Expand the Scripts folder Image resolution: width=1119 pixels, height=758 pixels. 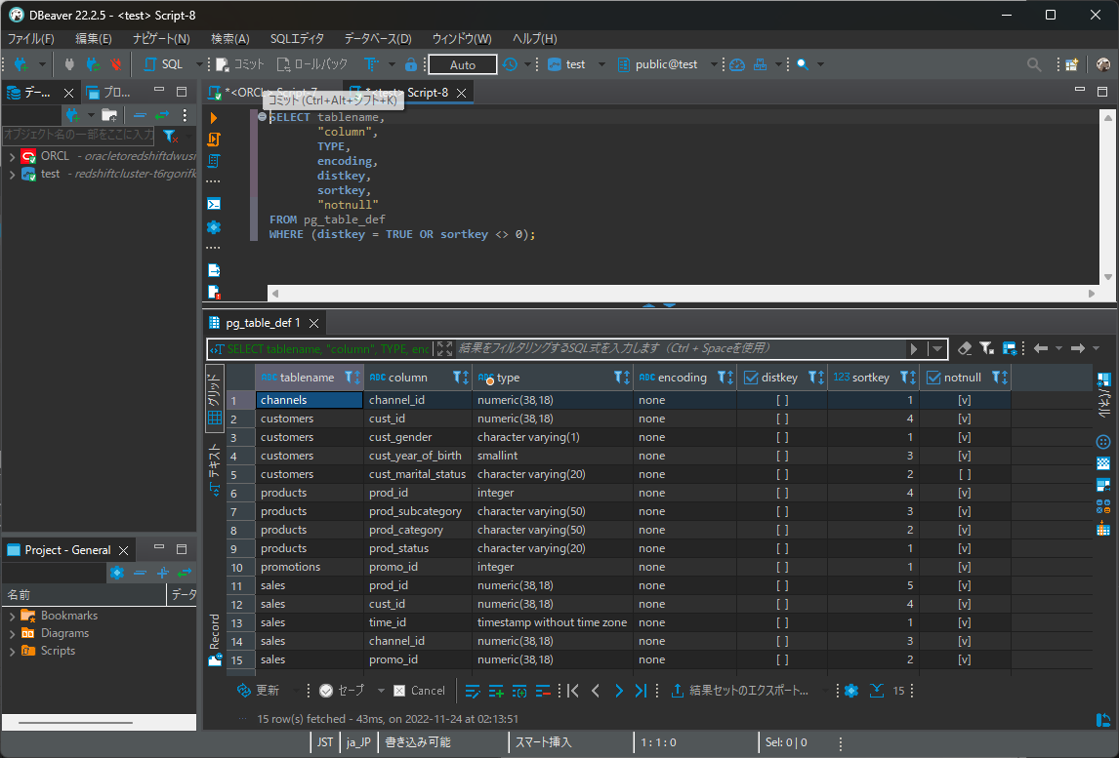click(x=12, y=651)
